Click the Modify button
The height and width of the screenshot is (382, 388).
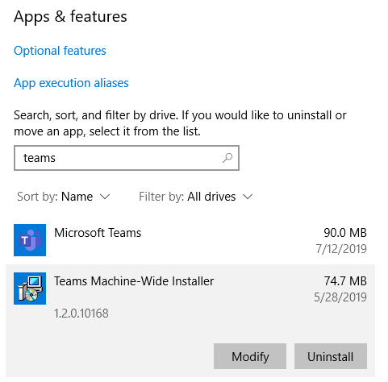[x=250, y=356]
